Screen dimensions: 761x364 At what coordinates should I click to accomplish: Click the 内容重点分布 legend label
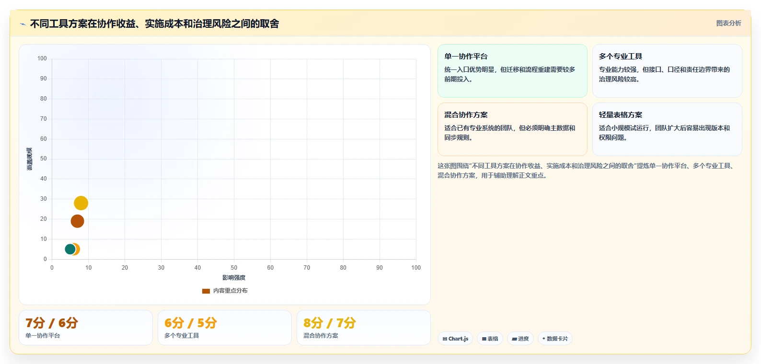(231, 291)
